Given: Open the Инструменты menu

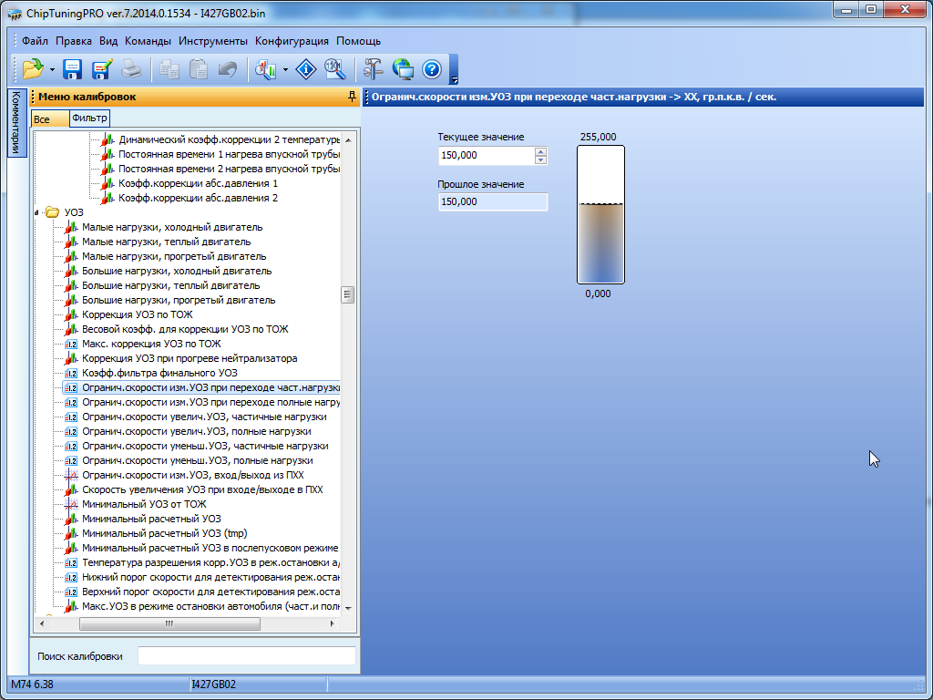Looking at the screenshot, I should tap(213, 41).
